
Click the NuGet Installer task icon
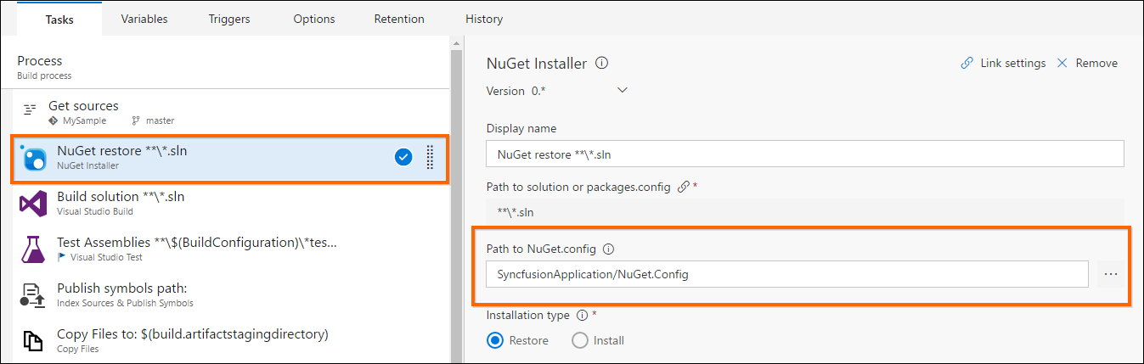(x=34, y=158)
